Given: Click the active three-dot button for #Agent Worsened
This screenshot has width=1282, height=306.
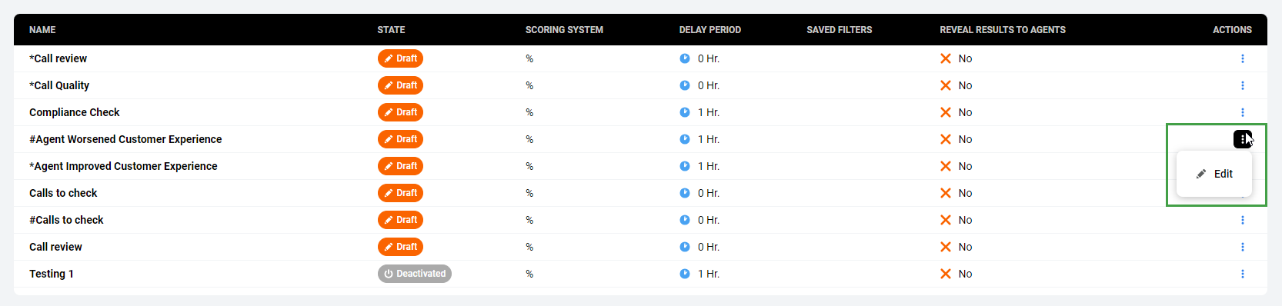Looking at the screenshot, I should coord(1242,139).
